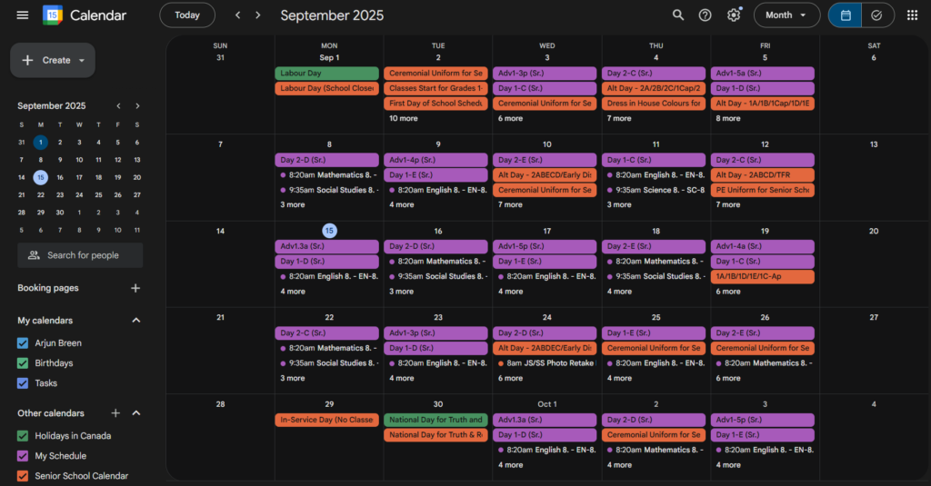Open Adv1.3a (Sr.) event on Sept 15
The image size is (931, 486).
[326, 246]
